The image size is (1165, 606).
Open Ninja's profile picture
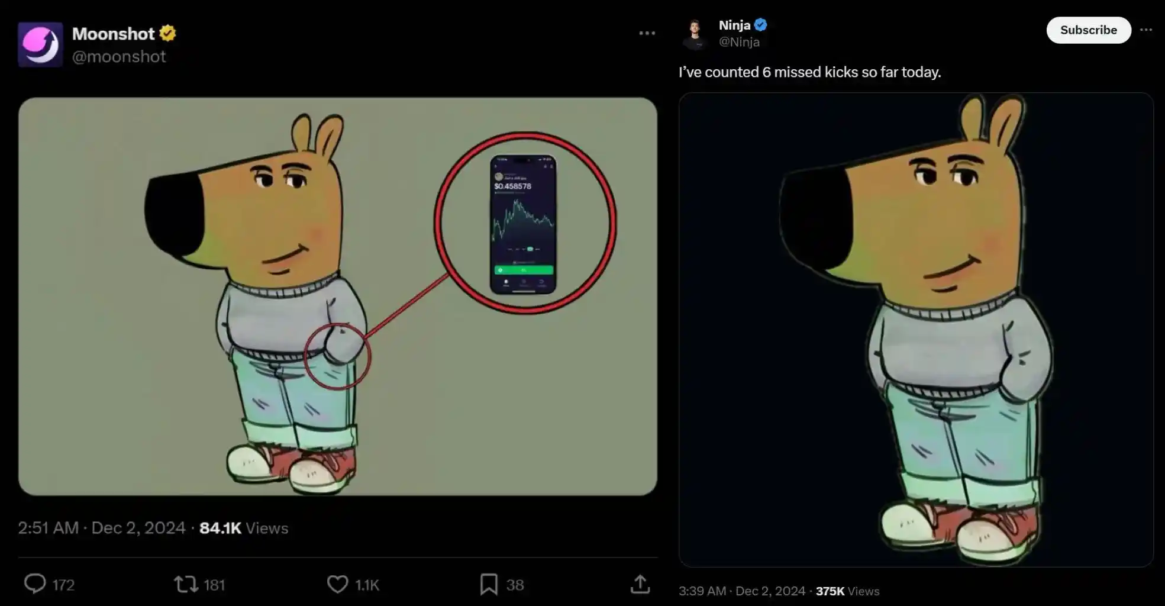coord(695,33)
